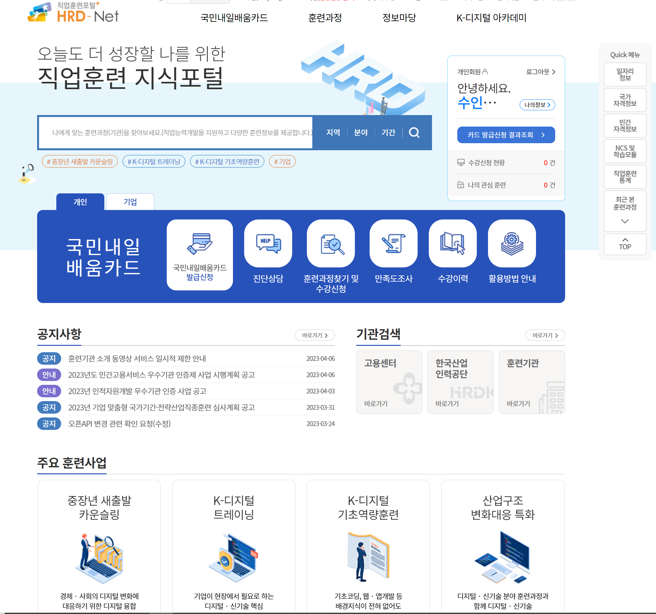Click hashtag K-디지털 기초역량훈련
The width and height of the screenshot is (656, 614).
(227, 161)
